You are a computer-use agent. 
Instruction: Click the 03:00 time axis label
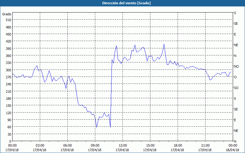[x=40, y=146]
